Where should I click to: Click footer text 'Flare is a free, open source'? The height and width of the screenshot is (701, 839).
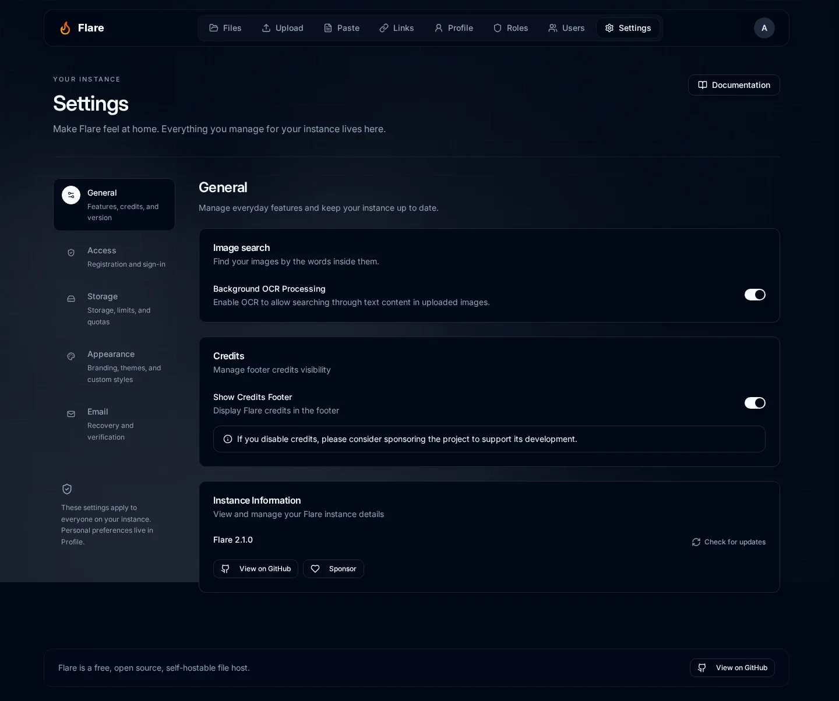154,668
